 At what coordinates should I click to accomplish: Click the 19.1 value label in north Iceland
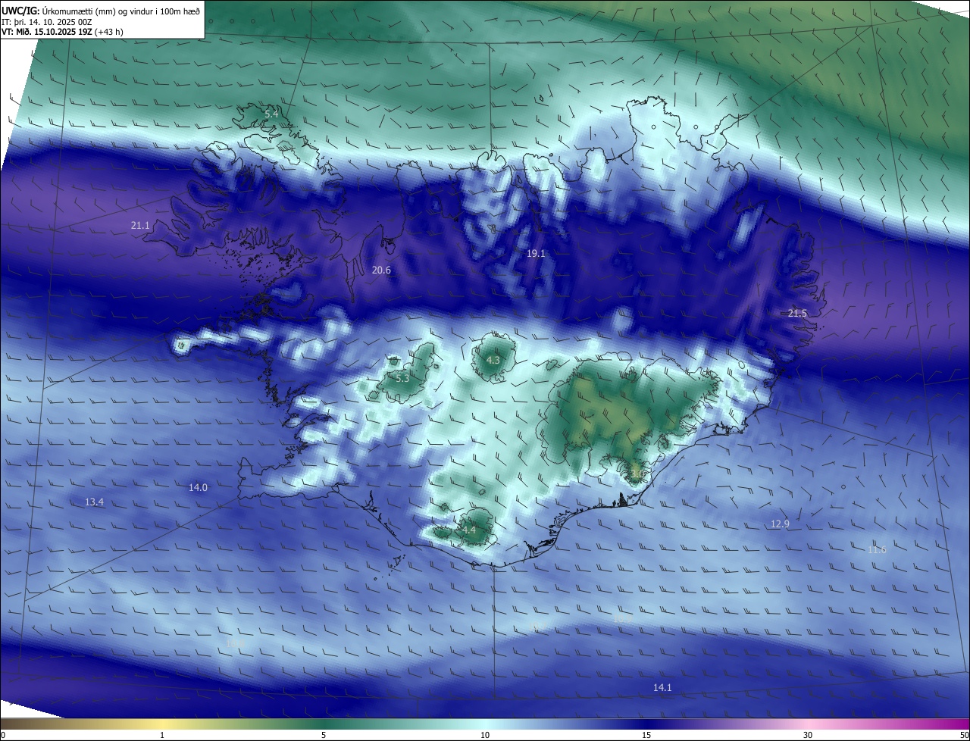coord(536,253)
